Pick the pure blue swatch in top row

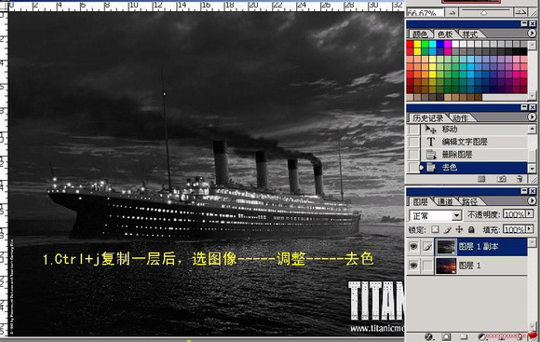440,44
